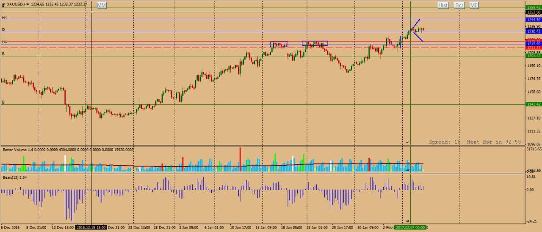Switch to M5 timeframe button

(x=474, y=5)
